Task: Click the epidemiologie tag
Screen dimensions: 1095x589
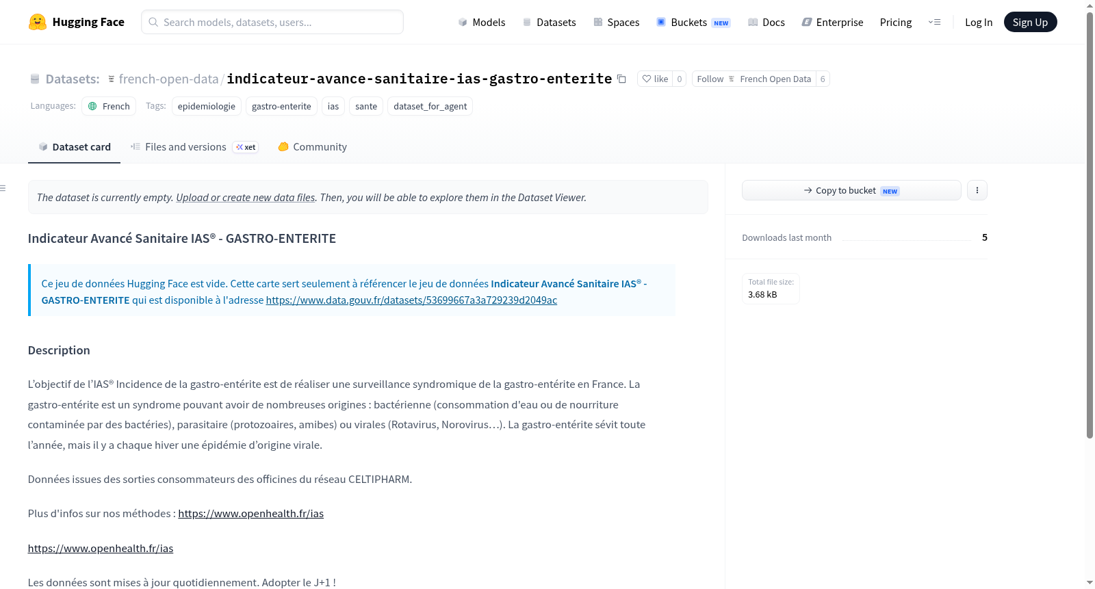Action: pyautogui.click(x=207, y=106)
